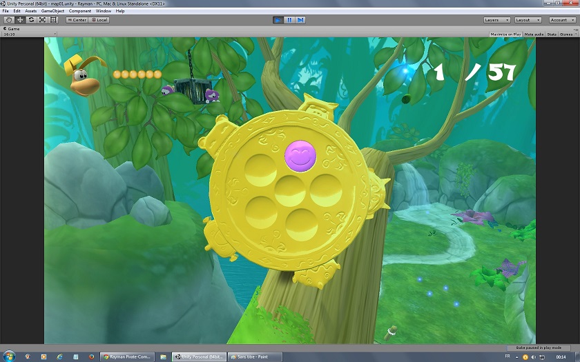Open the 16:10 aspect ratio dropdown
This screenshot has height=362, width=580.
pos(30,34)
